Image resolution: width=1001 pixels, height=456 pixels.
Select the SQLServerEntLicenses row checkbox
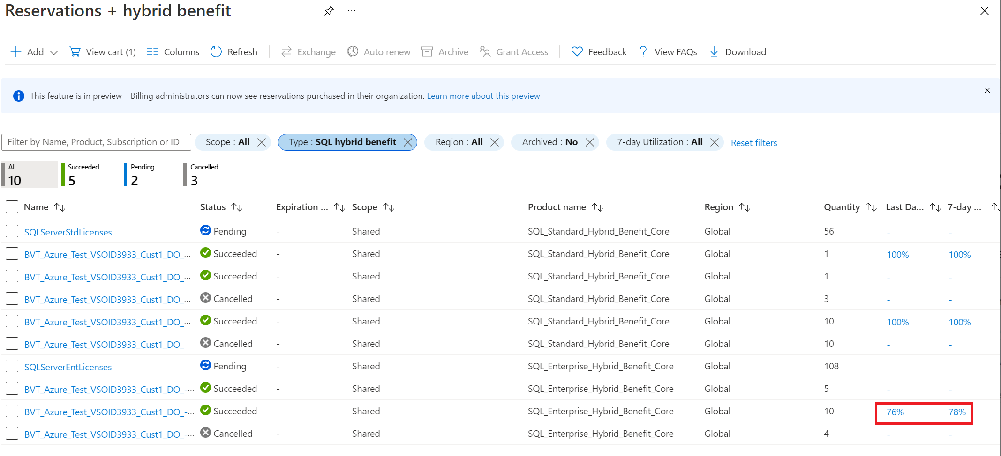coord(12,366)
